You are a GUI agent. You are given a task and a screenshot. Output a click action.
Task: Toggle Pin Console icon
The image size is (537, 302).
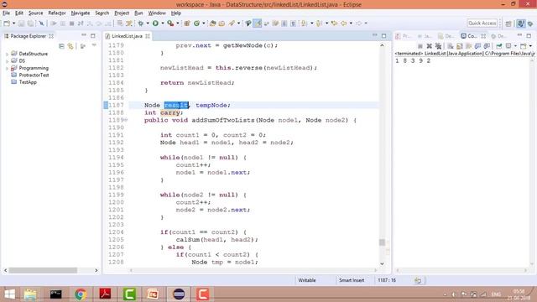point(499,46)
